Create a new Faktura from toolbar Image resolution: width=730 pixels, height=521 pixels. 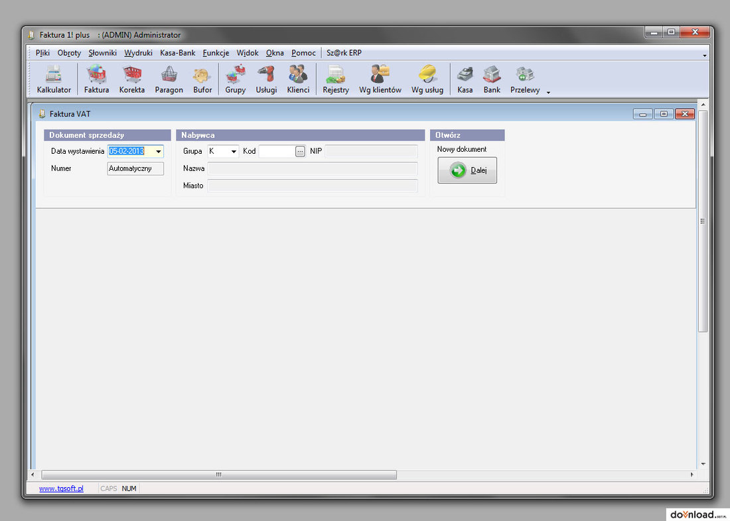click(96, 80)
